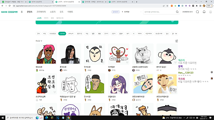Click in the site search field
The image size is (214, 120).
[x=159, y=12]
